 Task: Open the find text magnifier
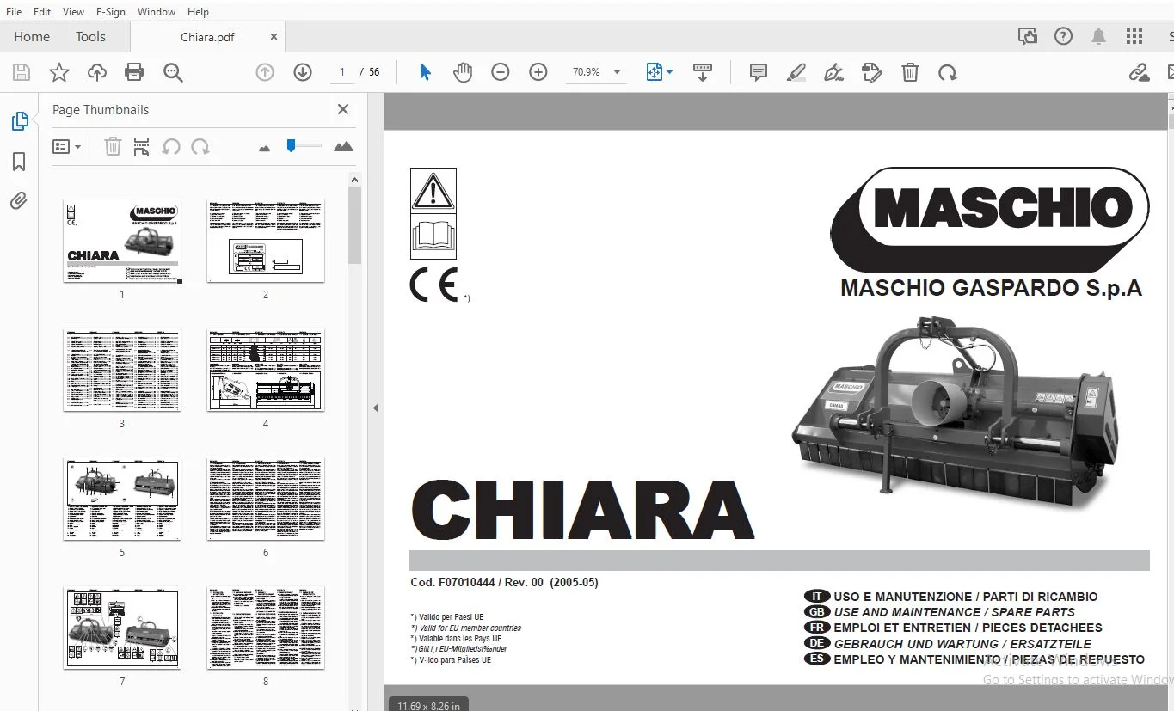click(173, 73)
